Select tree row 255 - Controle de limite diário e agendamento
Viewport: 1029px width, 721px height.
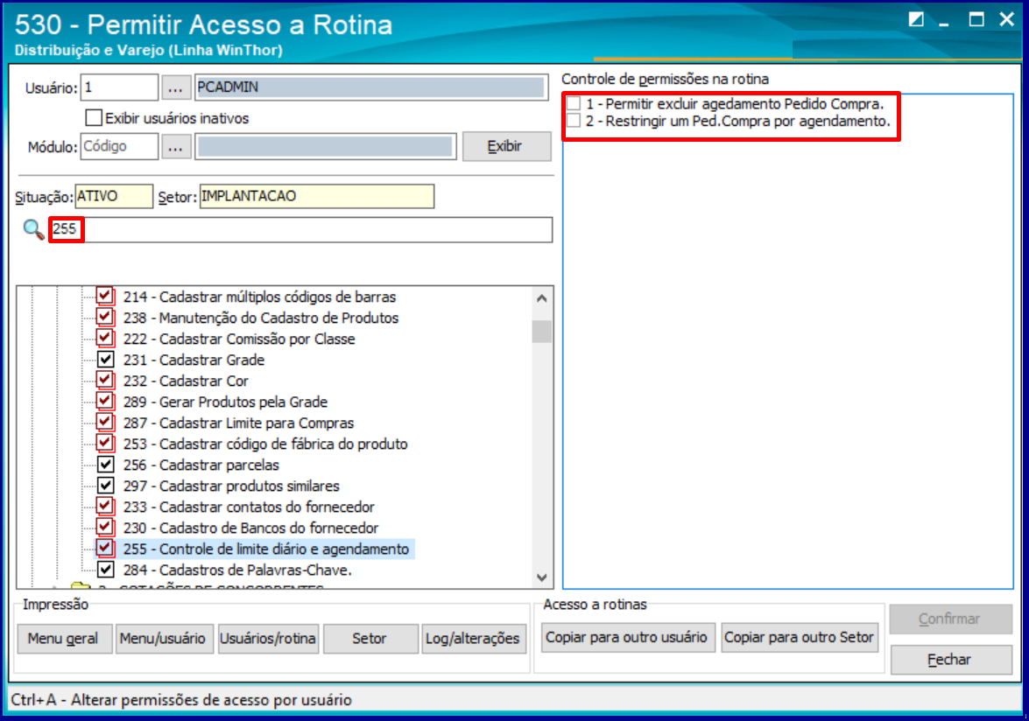tap(265, 549)
